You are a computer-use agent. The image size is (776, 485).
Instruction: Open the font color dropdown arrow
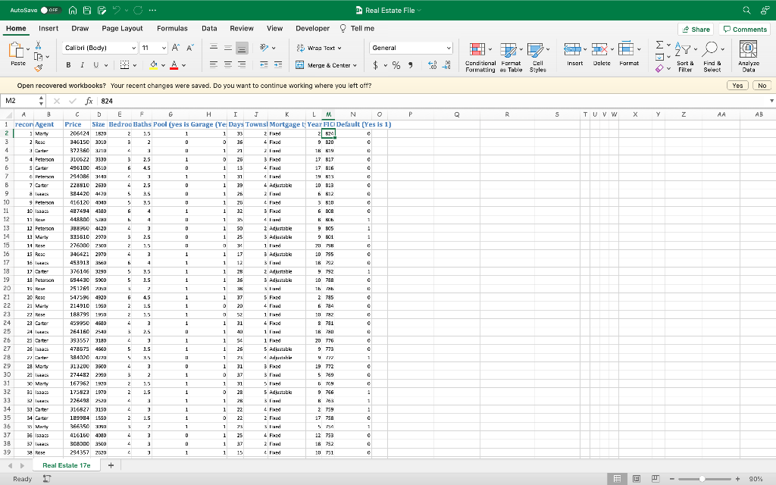(183, 65)
